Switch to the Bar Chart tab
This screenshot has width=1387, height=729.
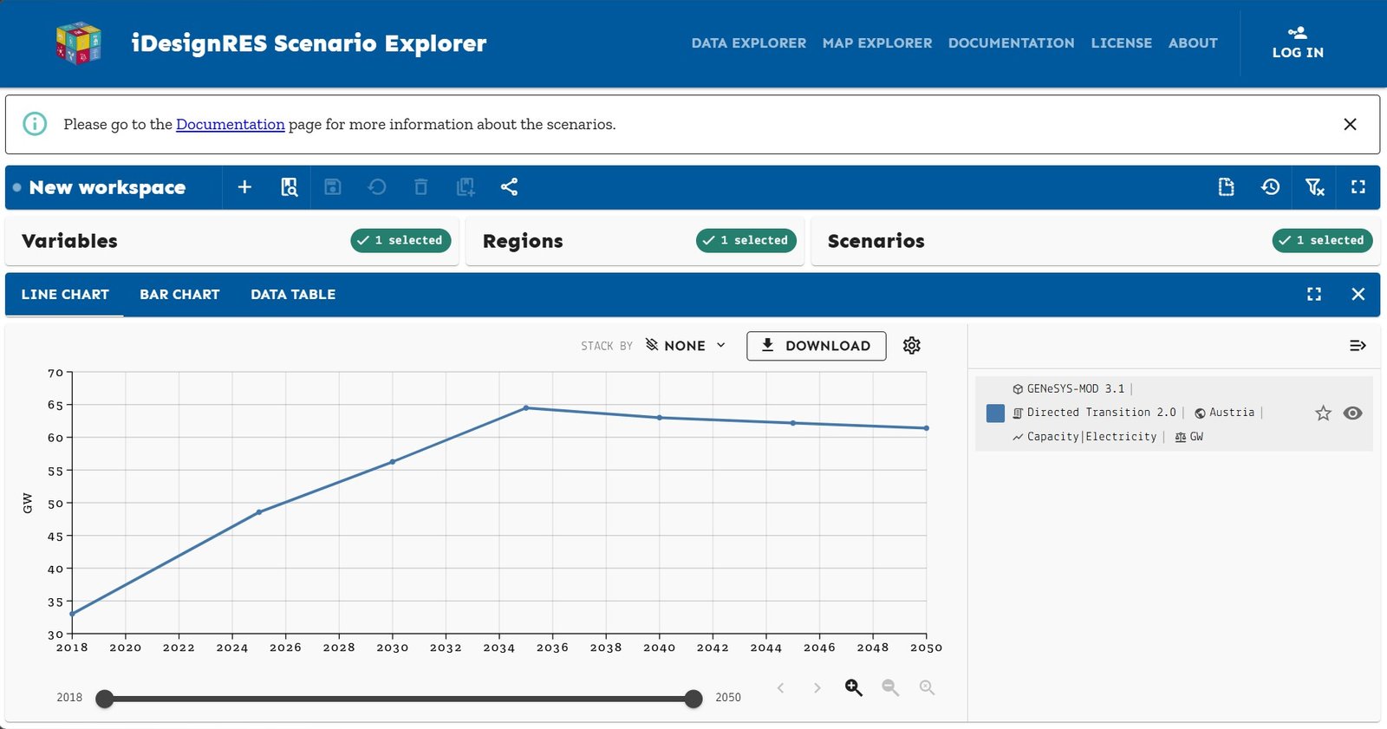179,295
